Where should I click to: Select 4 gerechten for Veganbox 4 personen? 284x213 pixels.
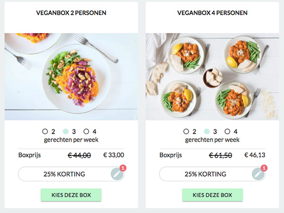228,132
